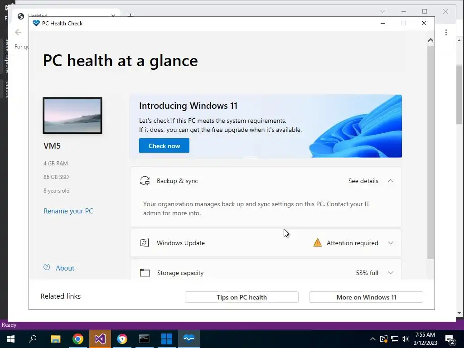The height and width of the screenshot is (348, 464).
Task: Click the 53% full storage text
Action: coord(367,273)
